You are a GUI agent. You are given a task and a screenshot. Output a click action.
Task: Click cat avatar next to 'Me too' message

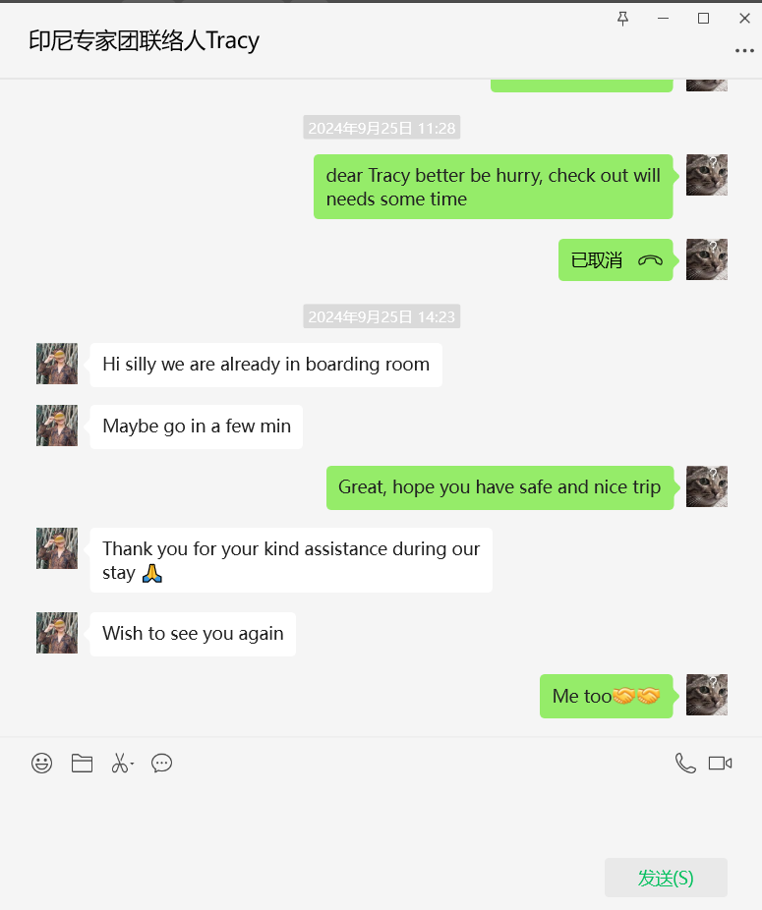(x=707, y=695)
